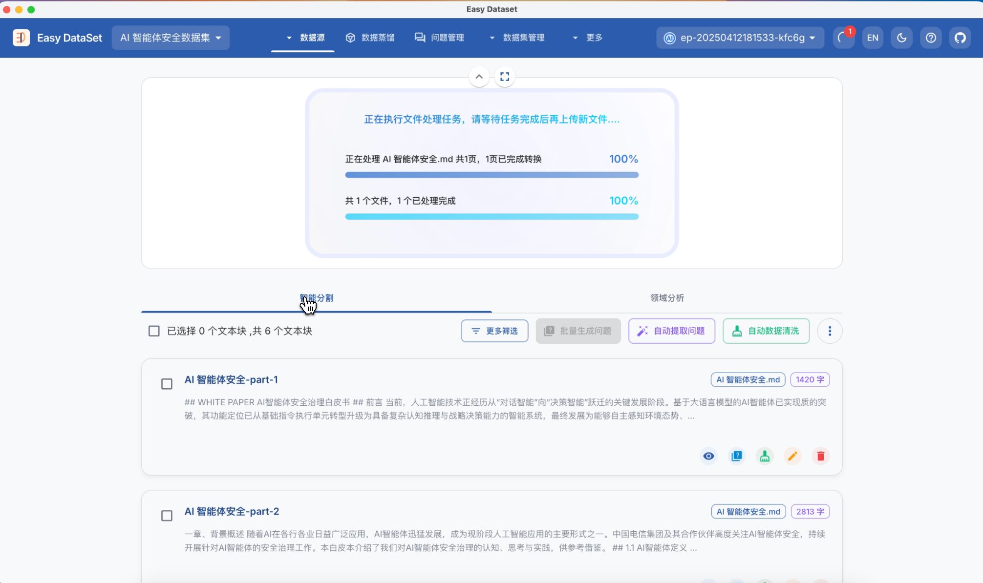This screenshot has height=583, width=983.
Task: Select the AI 智能体安全-part-1 checkbox
Action: coord(167,384)
